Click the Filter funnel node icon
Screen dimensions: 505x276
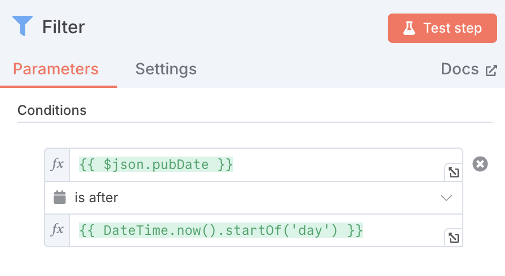pos(23,26)
